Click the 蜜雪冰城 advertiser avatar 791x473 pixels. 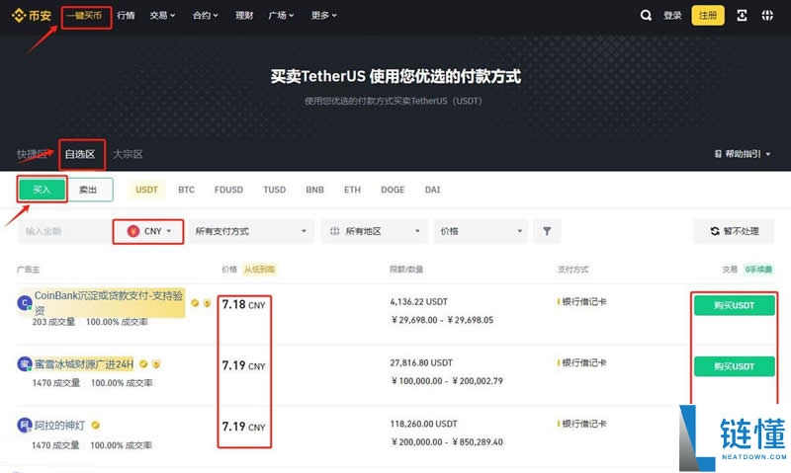pos(24,363)
